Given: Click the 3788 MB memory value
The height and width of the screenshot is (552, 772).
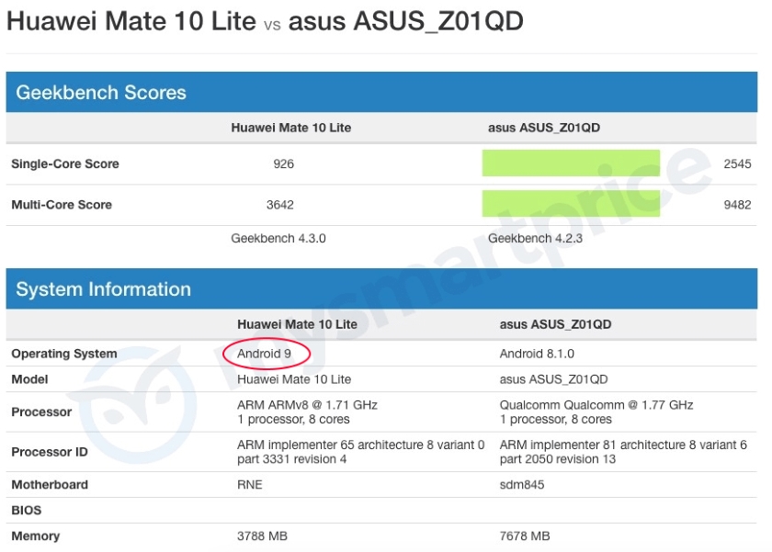Looking at the screenshot, I should coord(262,535).
